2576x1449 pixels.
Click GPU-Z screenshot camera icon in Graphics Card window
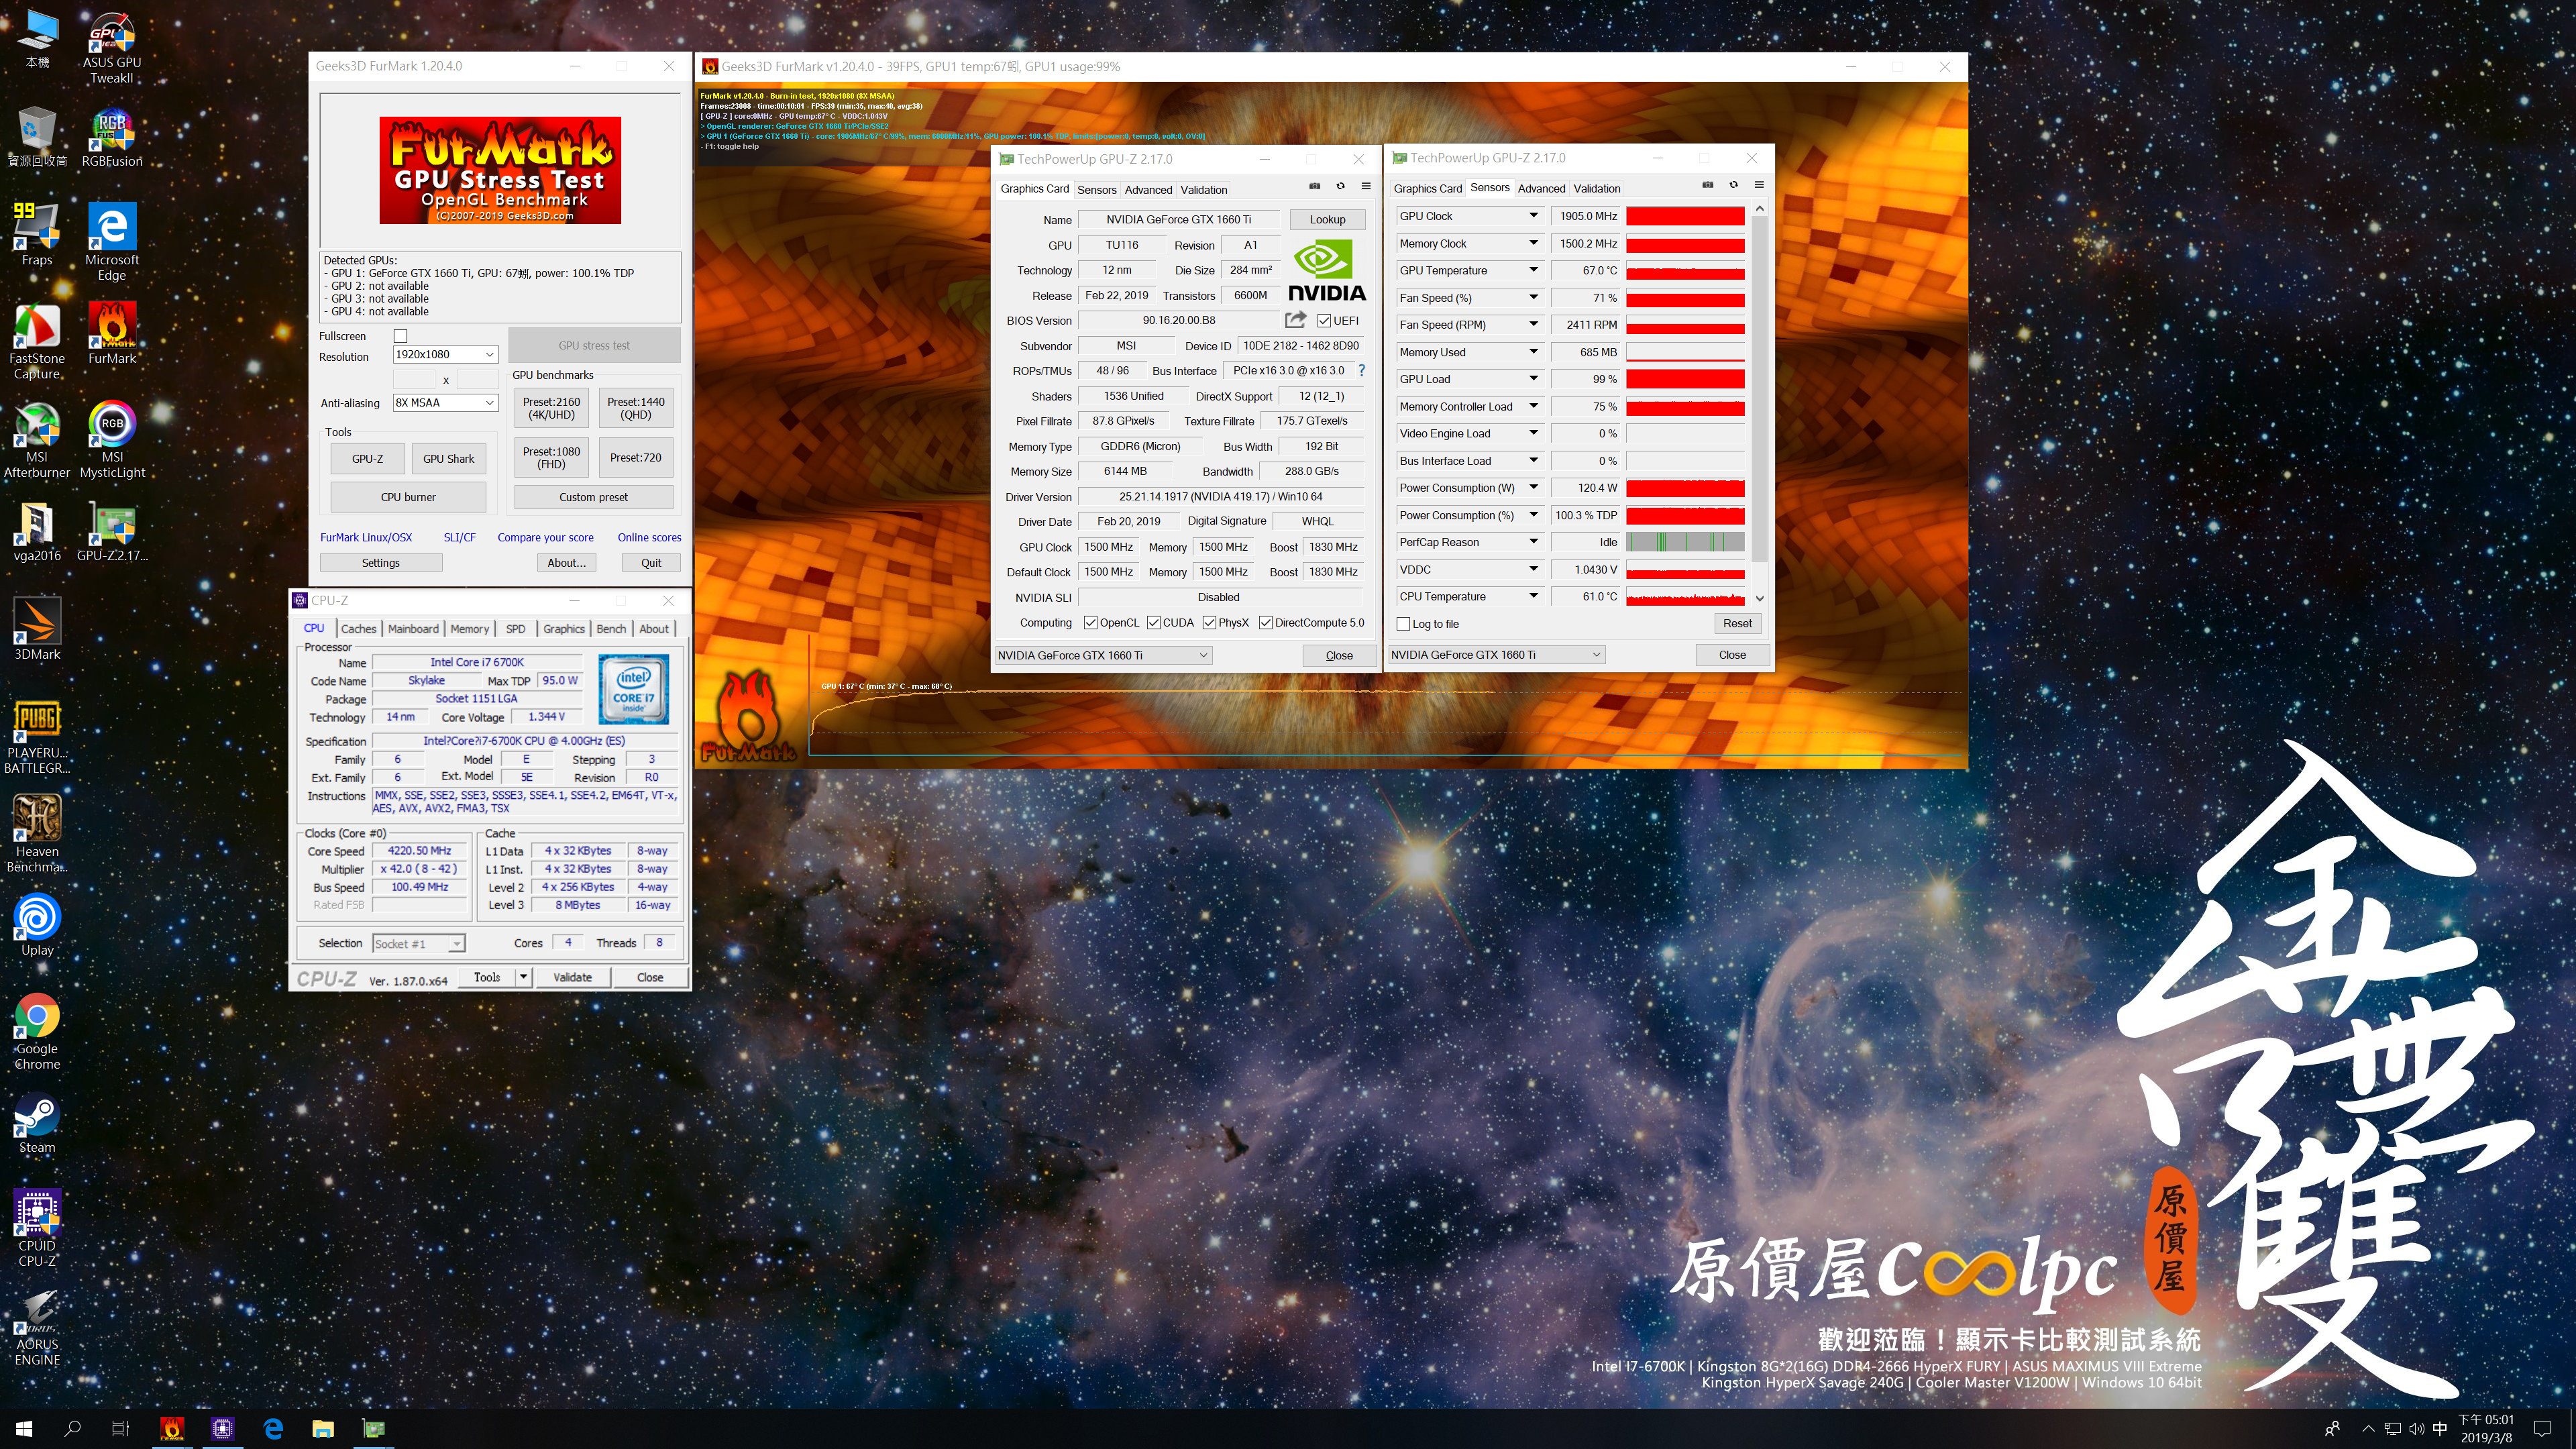pyautogui.click(x=1315, y=186)
